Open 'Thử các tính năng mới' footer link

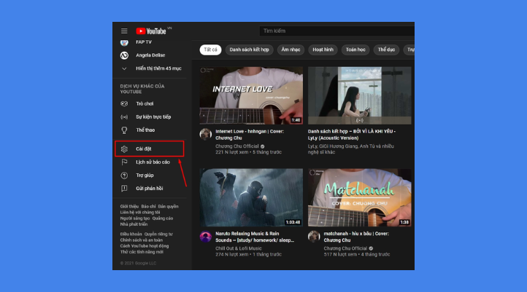click(x=142, y=252)
